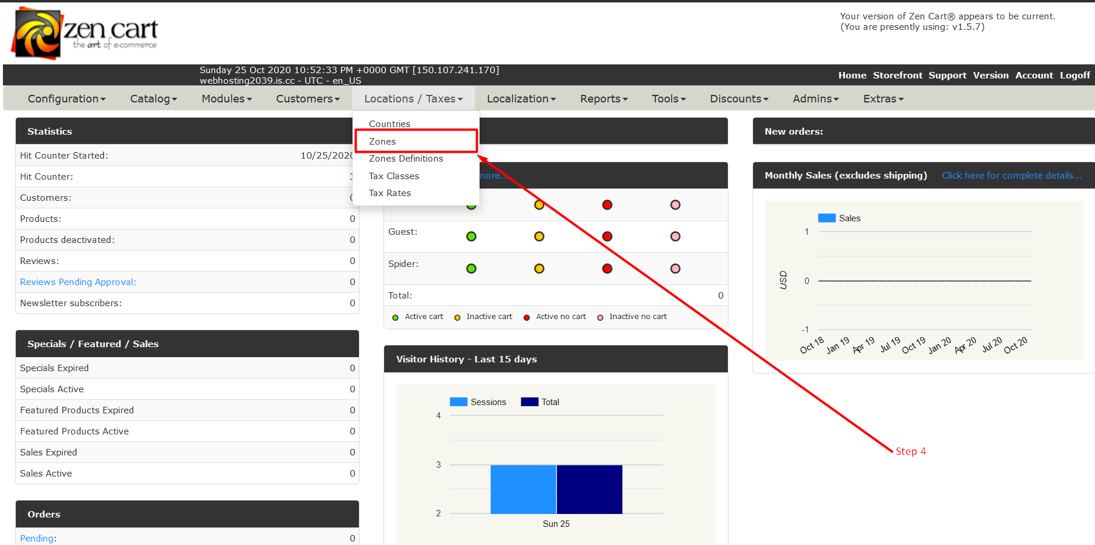Click the yellow dot in the Spider row
Image resolution: width=1095 pixels, height=545 pixels.
[x=539, y=269]
